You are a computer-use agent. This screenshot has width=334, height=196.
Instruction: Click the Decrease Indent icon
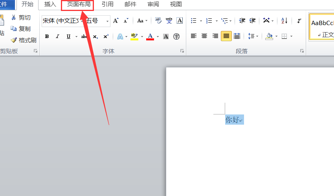pyautogui.click(x=242, y=21)
